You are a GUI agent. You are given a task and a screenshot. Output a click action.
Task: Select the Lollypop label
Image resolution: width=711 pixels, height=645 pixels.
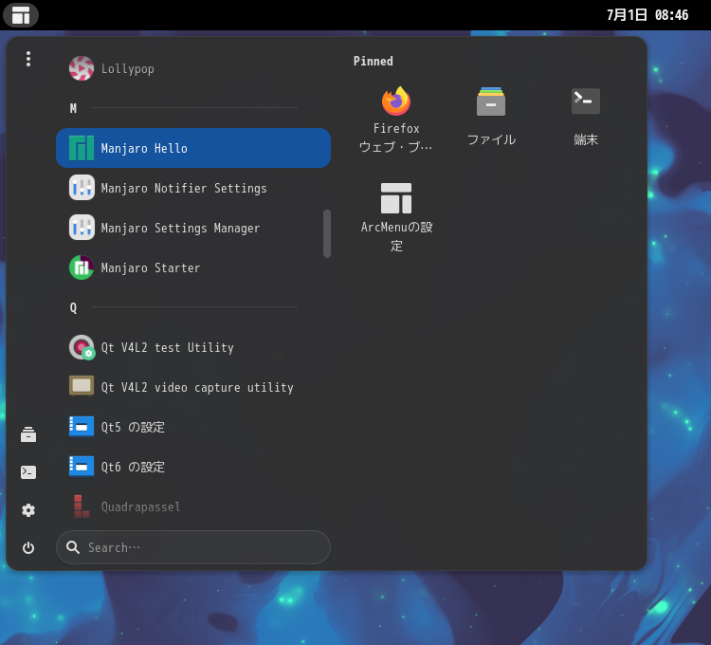127,69
